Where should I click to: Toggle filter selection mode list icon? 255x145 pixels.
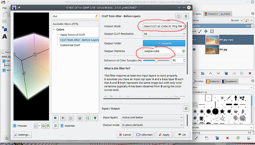click(x=87, y=118)
